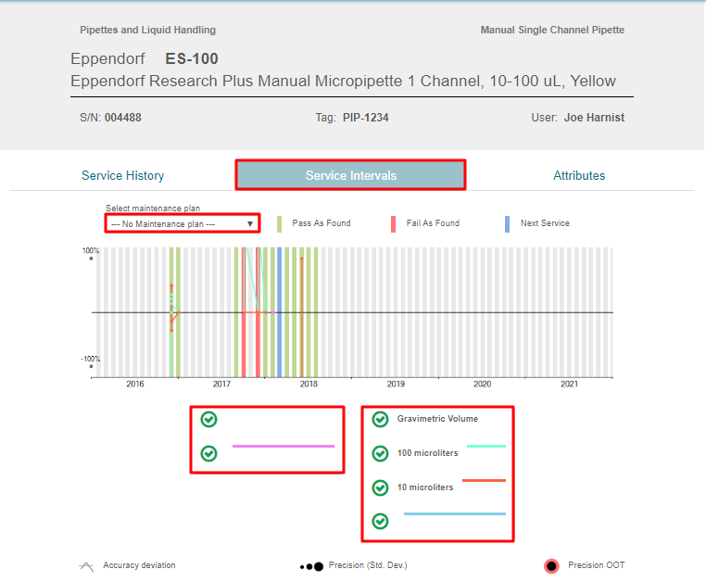Click the Manual Single Channel Pipette label
The width and height of the screenshot is (706, 582).
click(x=552, y=30)
